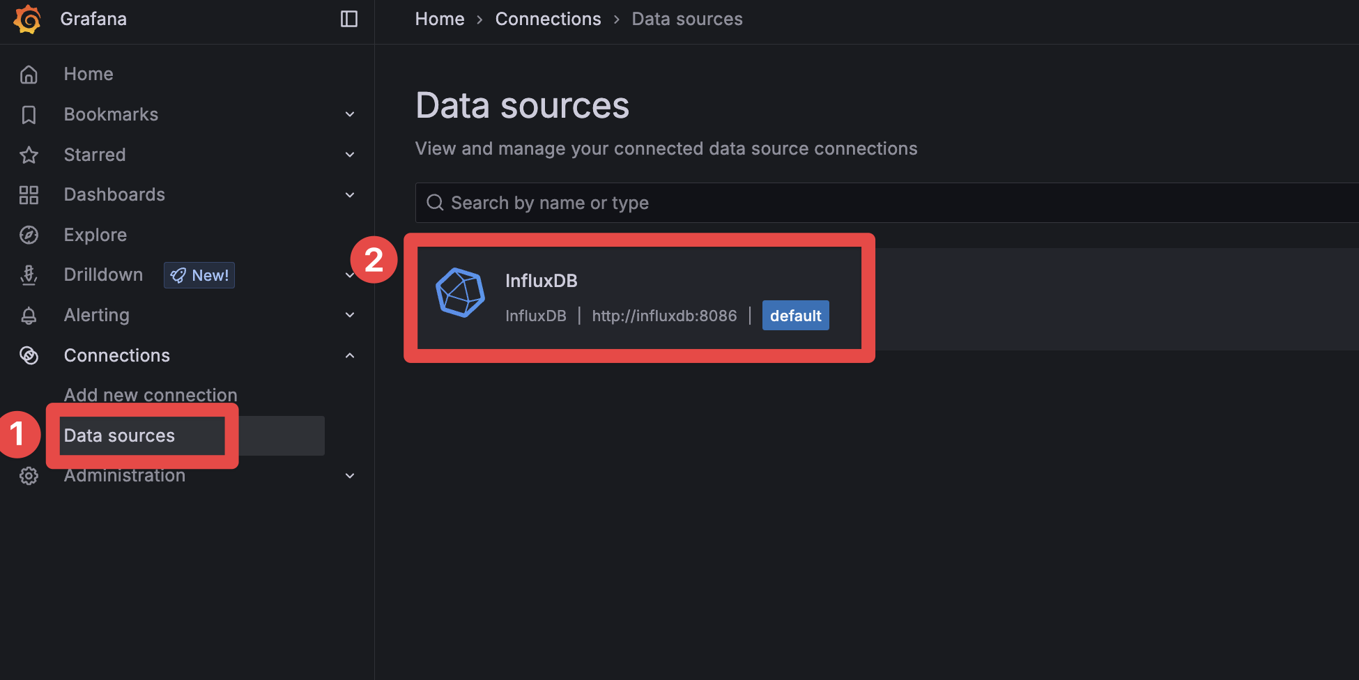Click the Starred star icon

coord(29,155)
